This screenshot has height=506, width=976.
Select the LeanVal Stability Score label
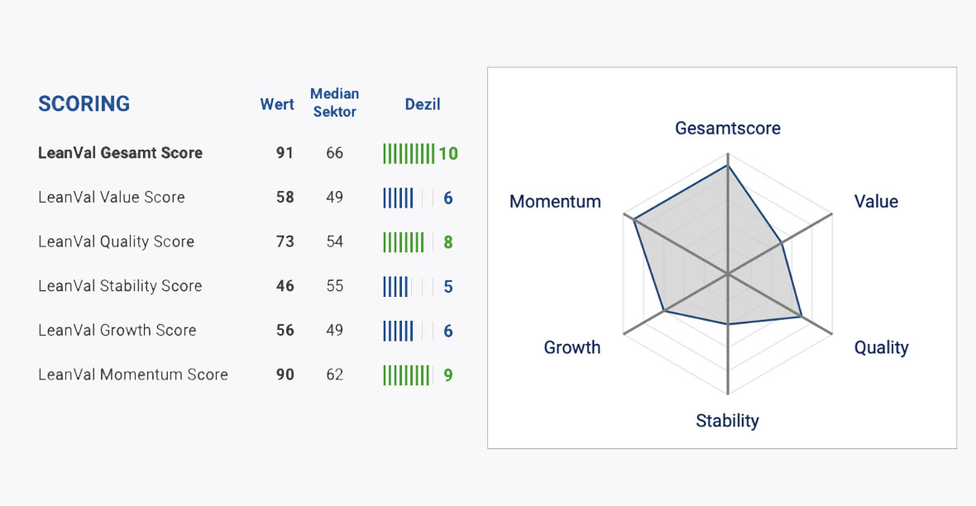[120, 286]
